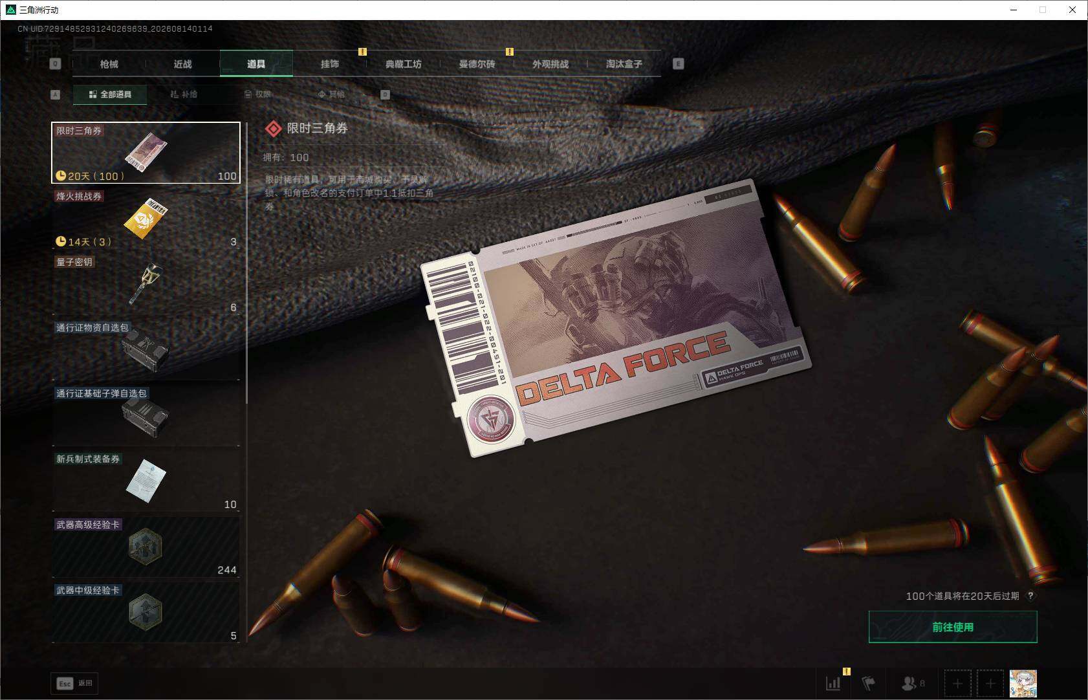Viewport: 1088px width, 700px height.
Task: Click the clock icon on 限时三角券 card
Action: pyautogui.click(x=61, y=175)
